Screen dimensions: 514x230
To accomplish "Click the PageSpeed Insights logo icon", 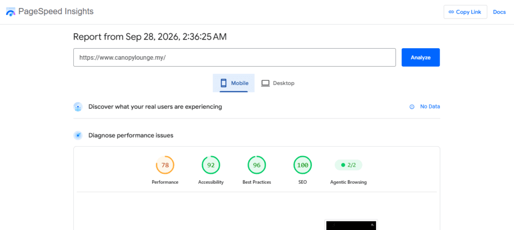I will point(11,12).
